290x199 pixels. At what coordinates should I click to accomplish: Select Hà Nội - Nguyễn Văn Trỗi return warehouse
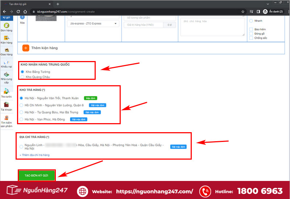coord(21,98)
